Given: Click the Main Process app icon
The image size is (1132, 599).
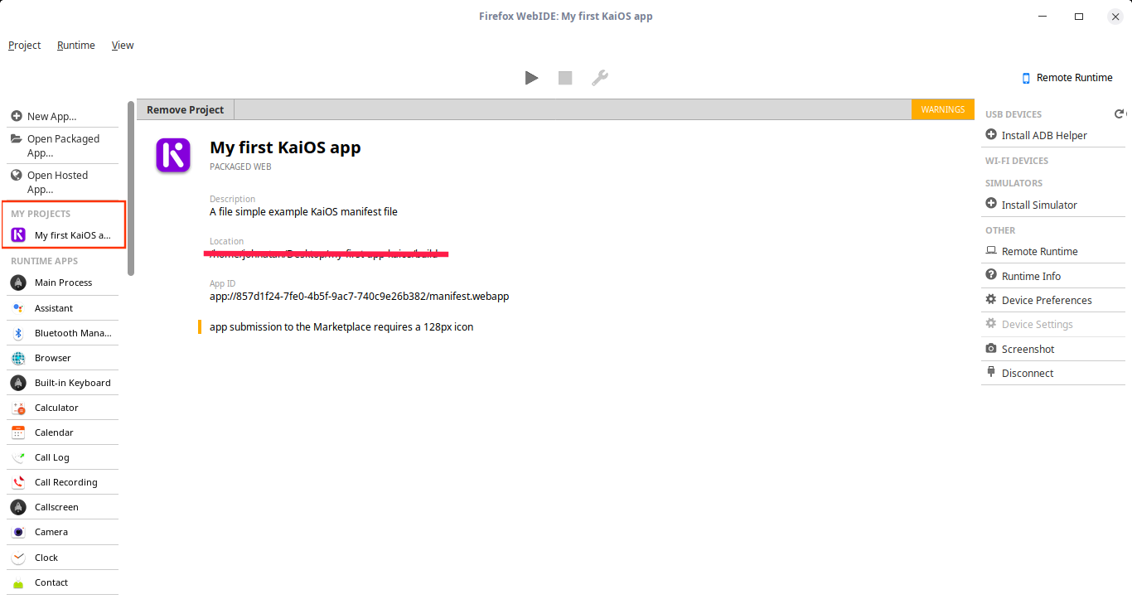Looking at the screenshot, I should pyautogui.click(x=18, y=283).
